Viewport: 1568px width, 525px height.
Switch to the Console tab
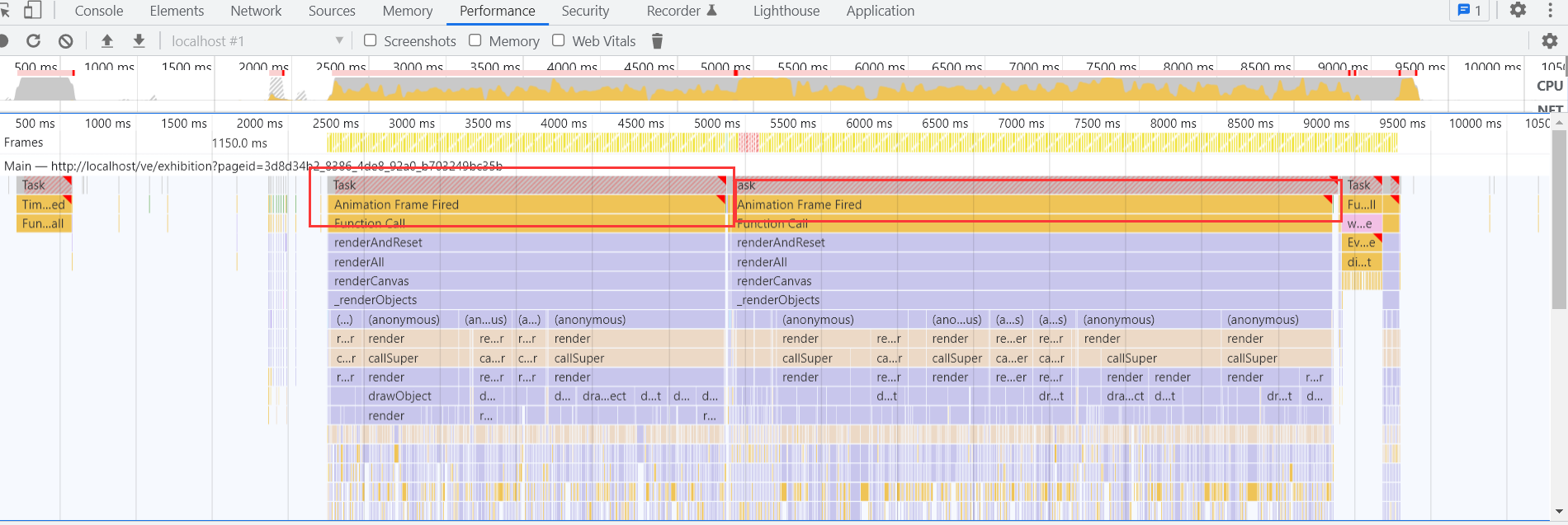pyautogui.click(x=99, y=11)
